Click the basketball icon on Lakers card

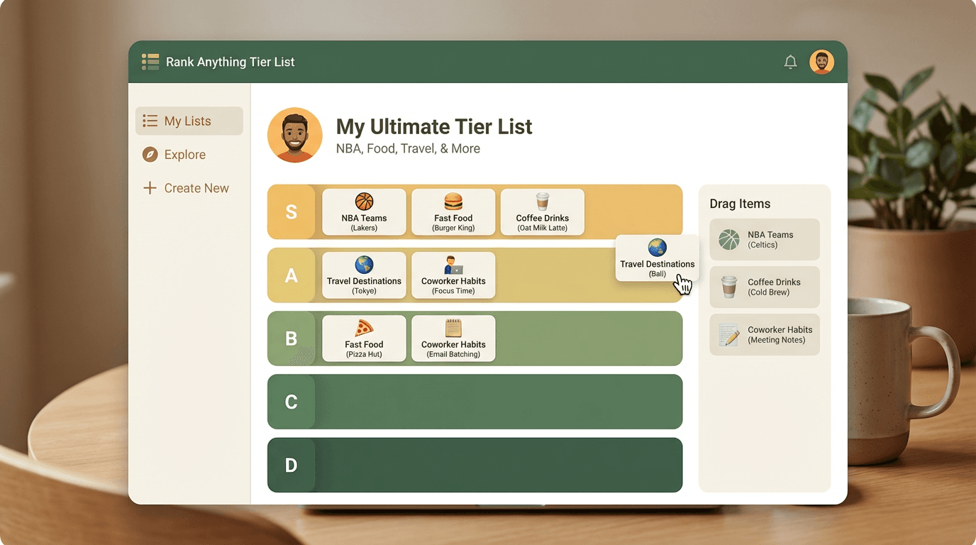pos(364,202)
